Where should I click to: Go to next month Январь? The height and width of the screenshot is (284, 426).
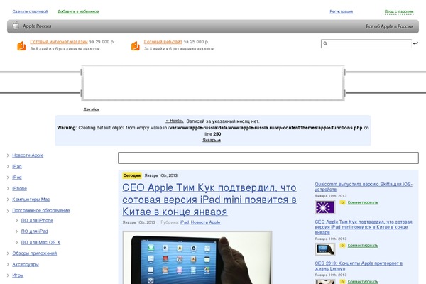(212, 140)
